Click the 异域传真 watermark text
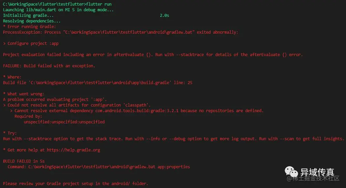Image resolution: width=346 pixels, height=188 pixels. click(x=317, y=172)
